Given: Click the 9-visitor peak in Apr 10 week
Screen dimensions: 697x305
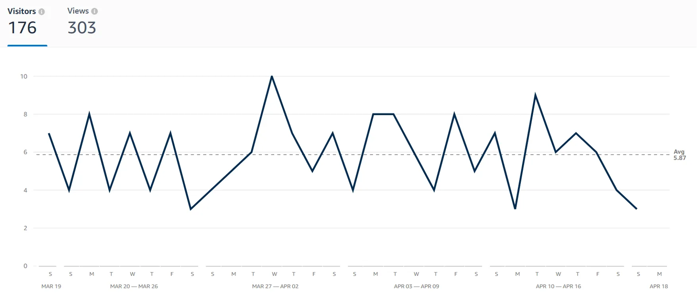Looking at the screenshot, I should click(535, 95).
